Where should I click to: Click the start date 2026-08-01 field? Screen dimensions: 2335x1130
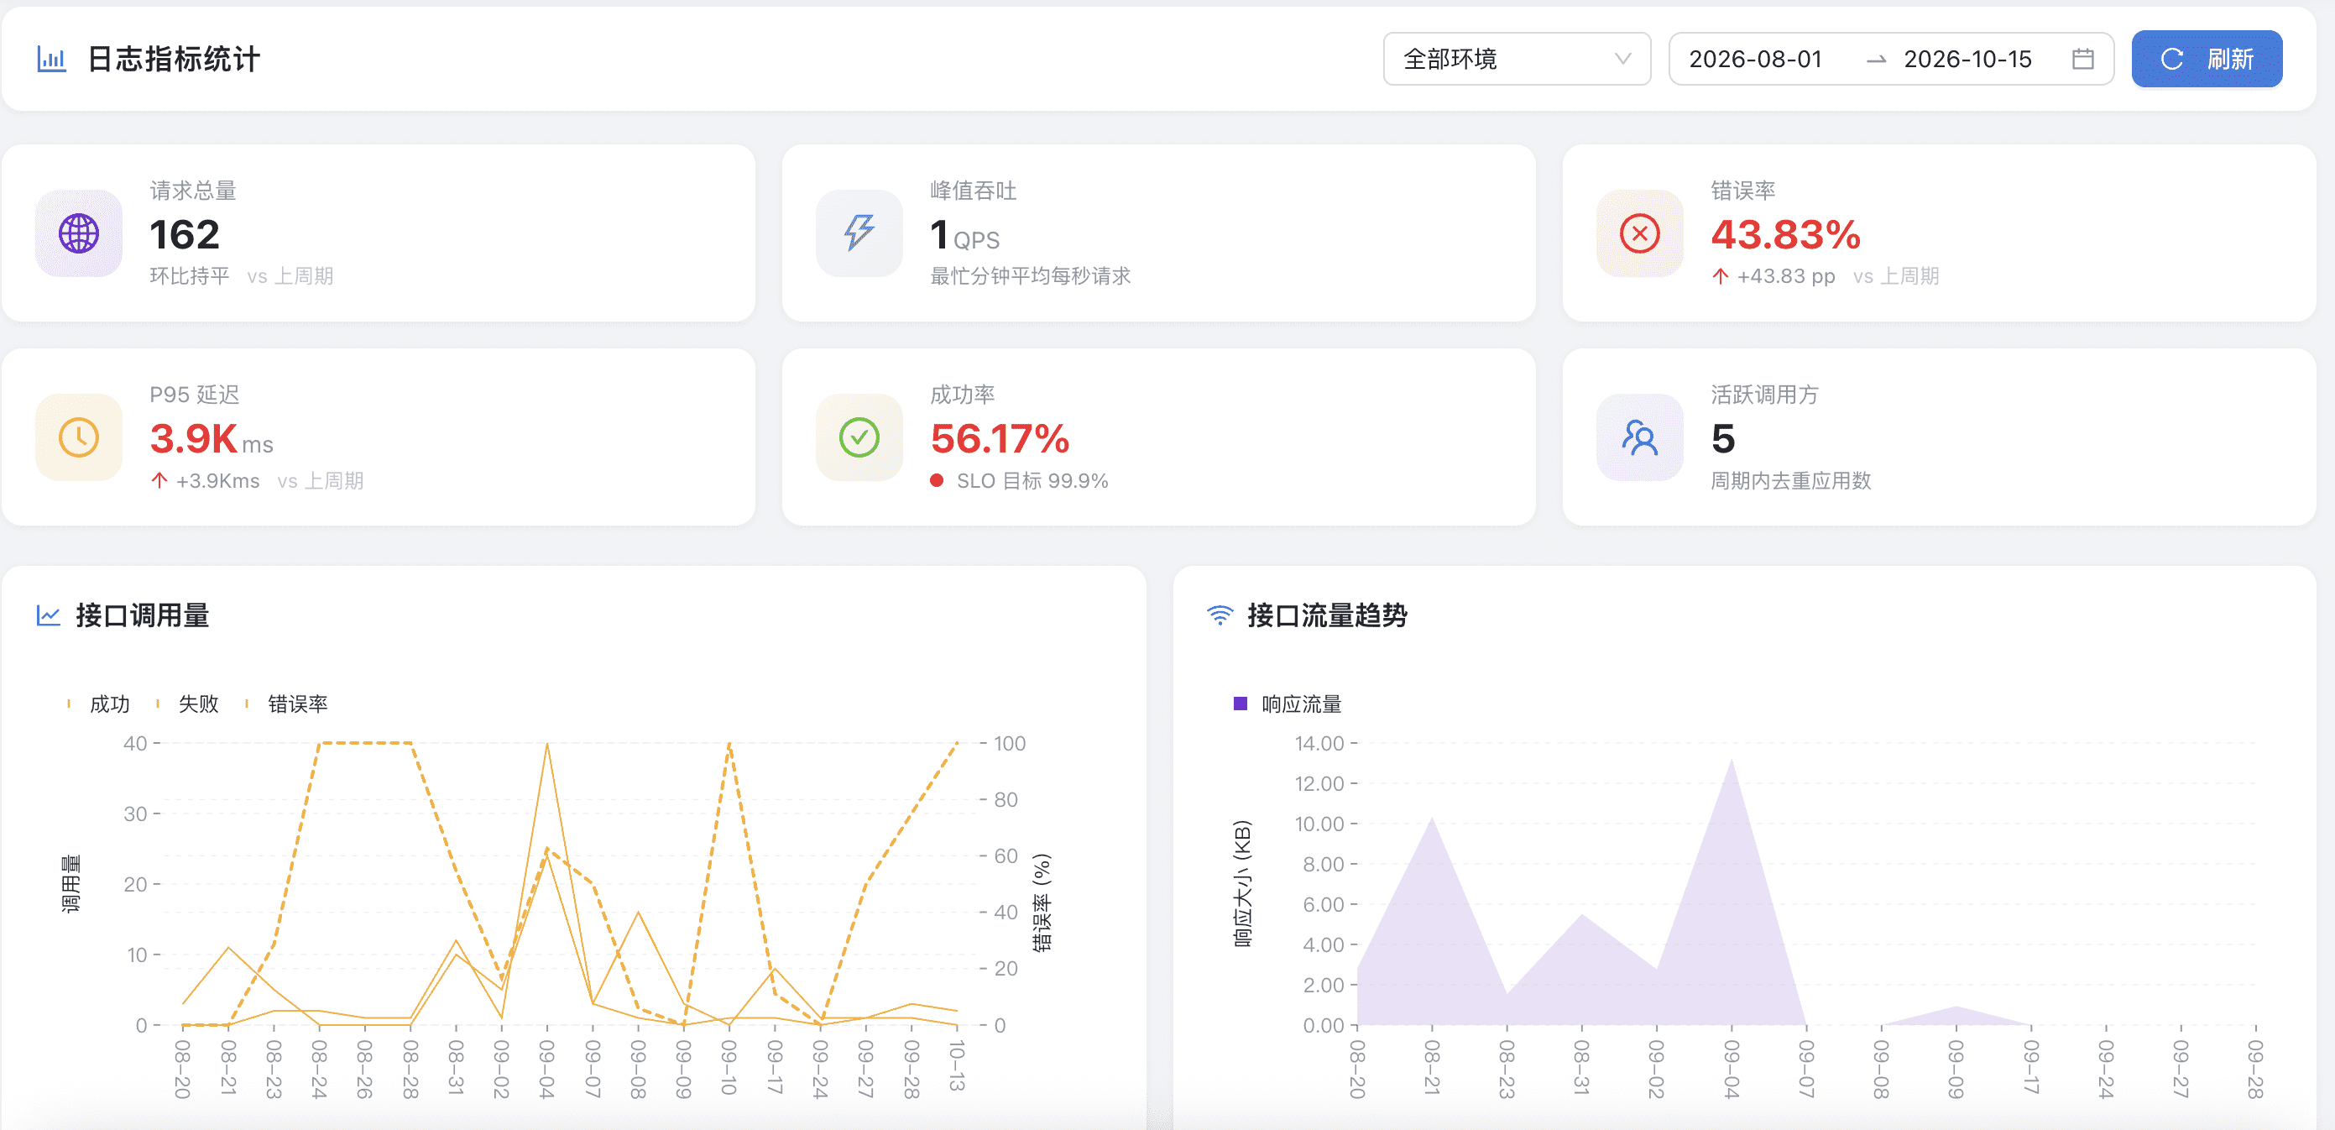coord(1755,59)
